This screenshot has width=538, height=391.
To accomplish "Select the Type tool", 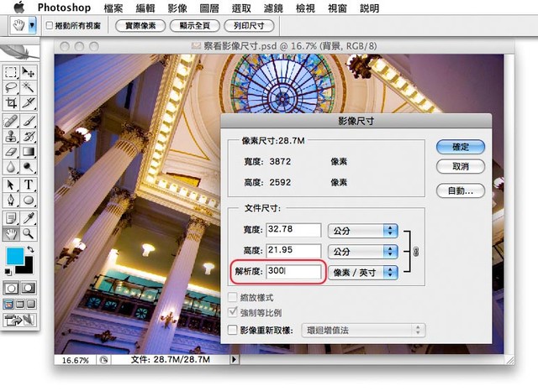I will (28, 185).
